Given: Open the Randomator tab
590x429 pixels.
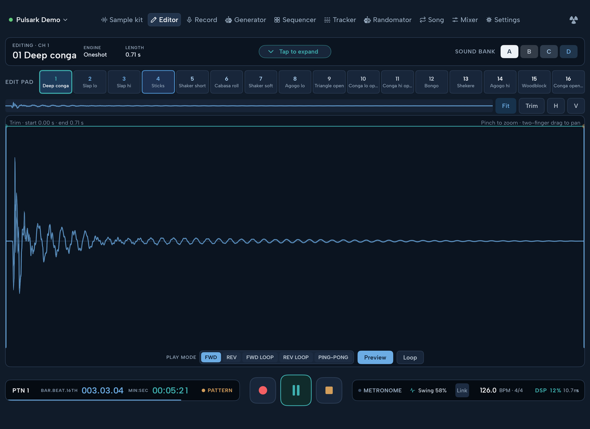Looking at the screenshot, I should (x=387, y=20).
